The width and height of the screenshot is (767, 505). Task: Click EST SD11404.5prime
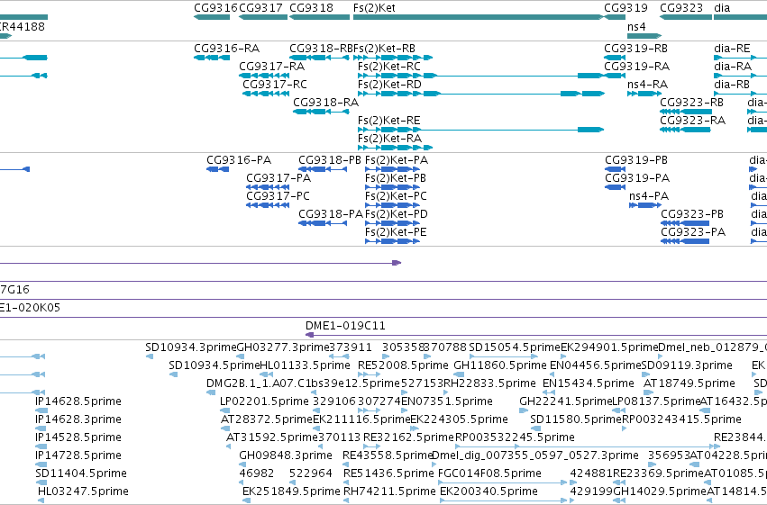coord(41,482)
